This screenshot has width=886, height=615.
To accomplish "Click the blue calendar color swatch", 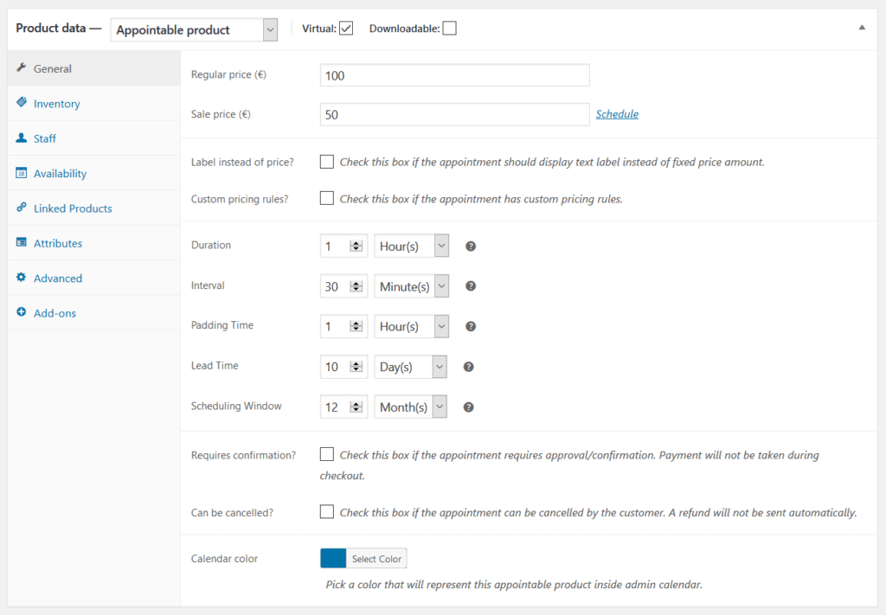I will pyautogui.click(x=332, y=558).
